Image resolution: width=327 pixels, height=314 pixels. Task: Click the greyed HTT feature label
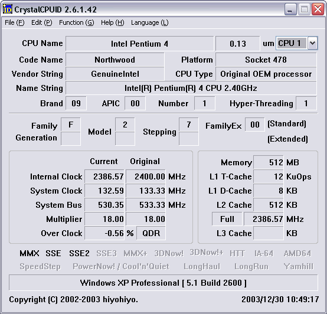[x=237, y=254]
